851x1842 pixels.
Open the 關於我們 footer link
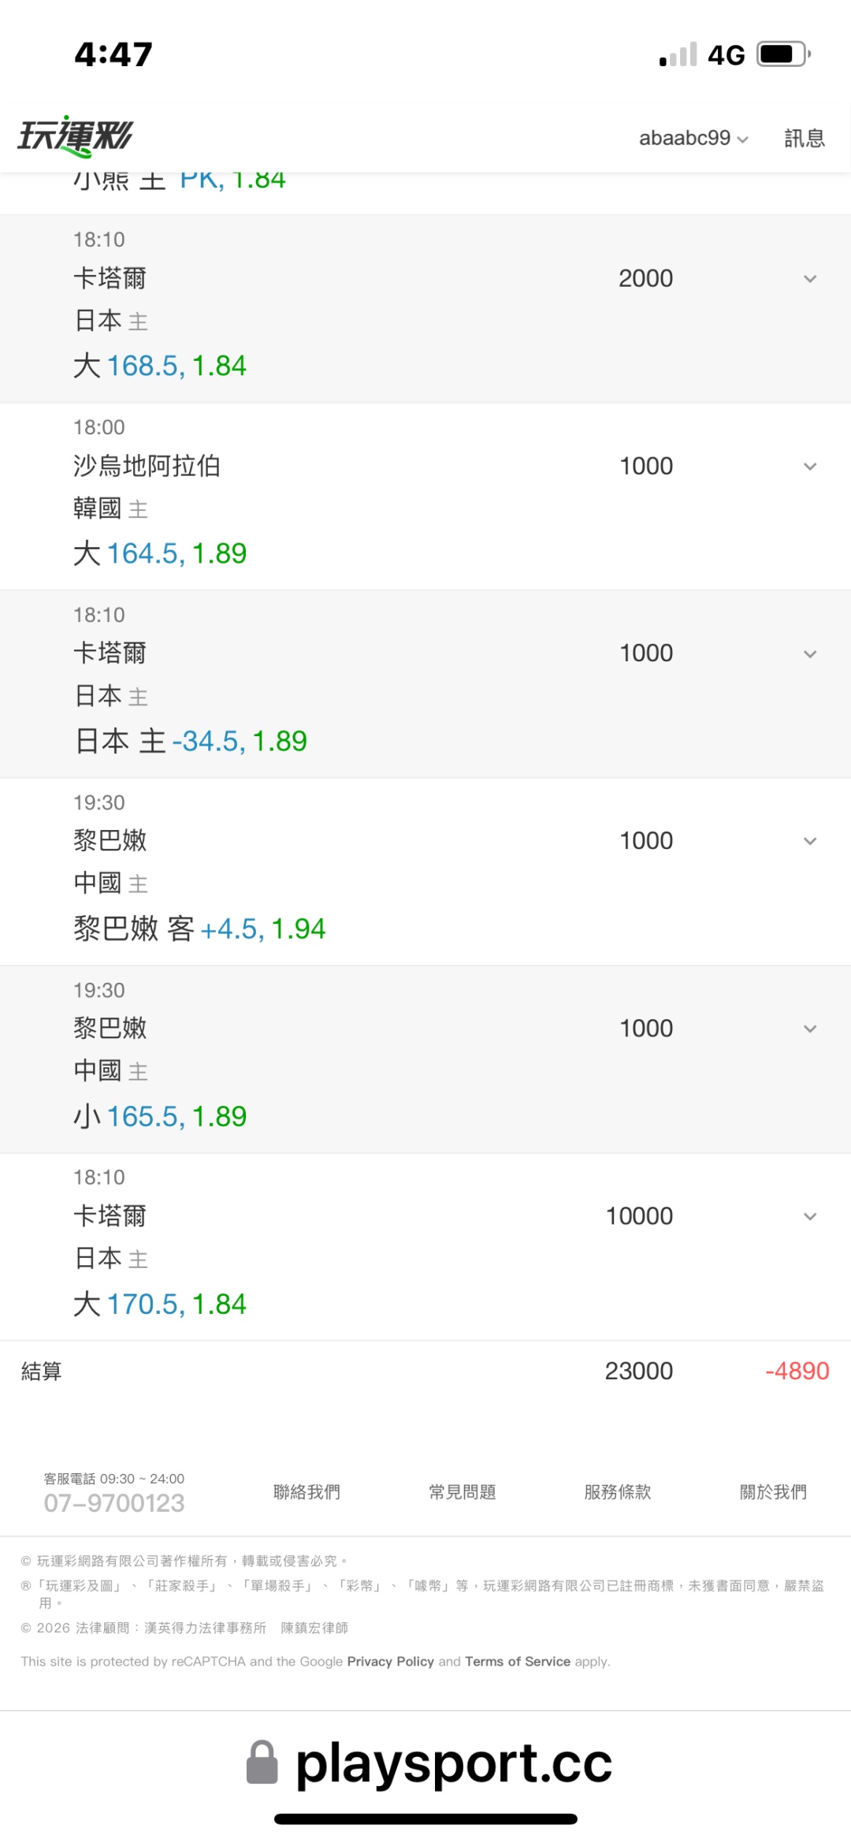coord(773,1491)
